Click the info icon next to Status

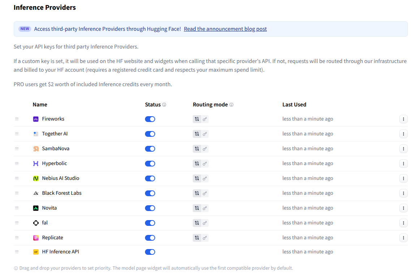165,104
